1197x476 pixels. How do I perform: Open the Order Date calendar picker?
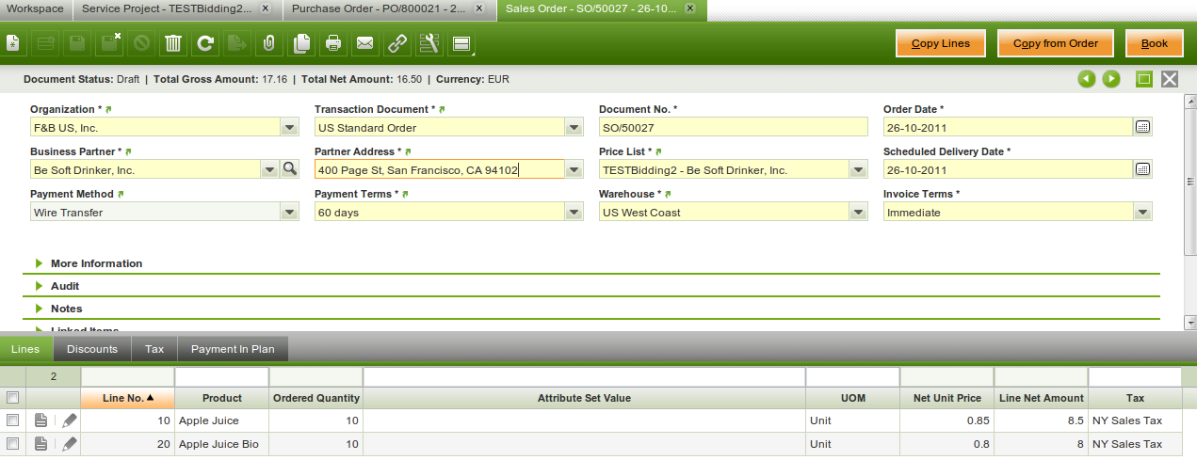pos(1142,127)
